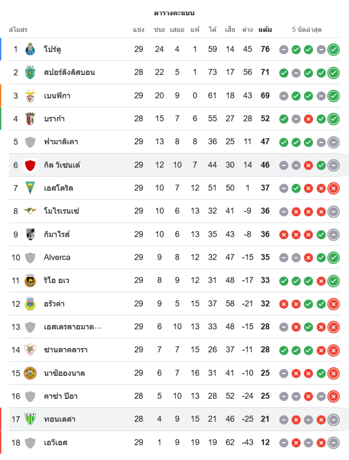The height and width of the screenshot is (460, 349).
Task: Click the Nacional round crest
Action: pyautogui.click(x=30, y=373)
